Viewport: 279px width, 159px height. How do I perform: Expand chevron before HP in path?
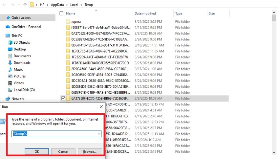37,5
